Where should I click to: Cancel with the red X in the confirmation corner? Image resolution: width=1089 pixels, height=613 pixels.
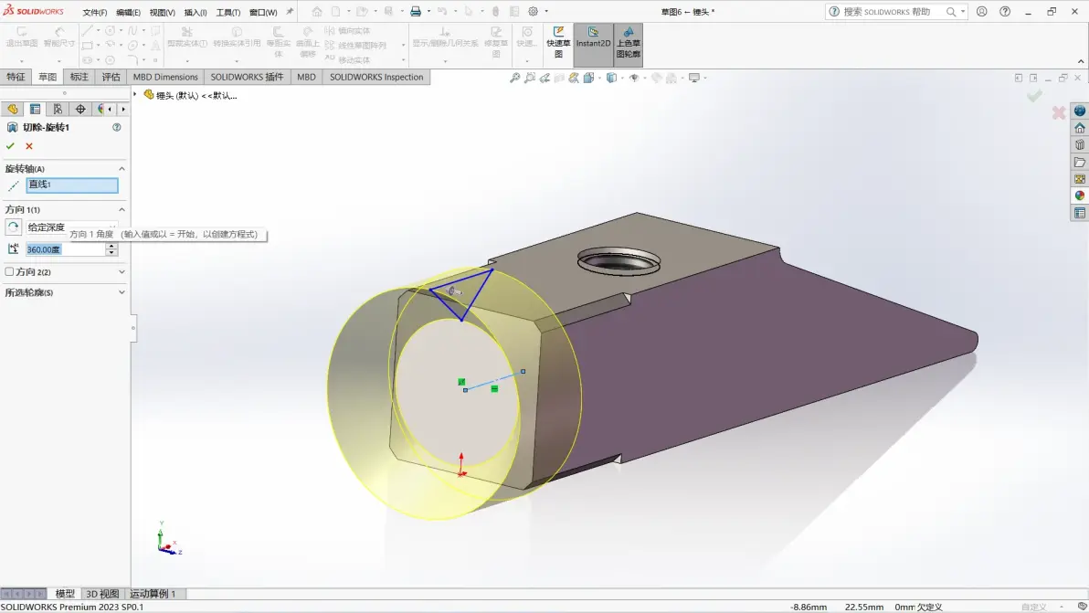pos(1059,112)
